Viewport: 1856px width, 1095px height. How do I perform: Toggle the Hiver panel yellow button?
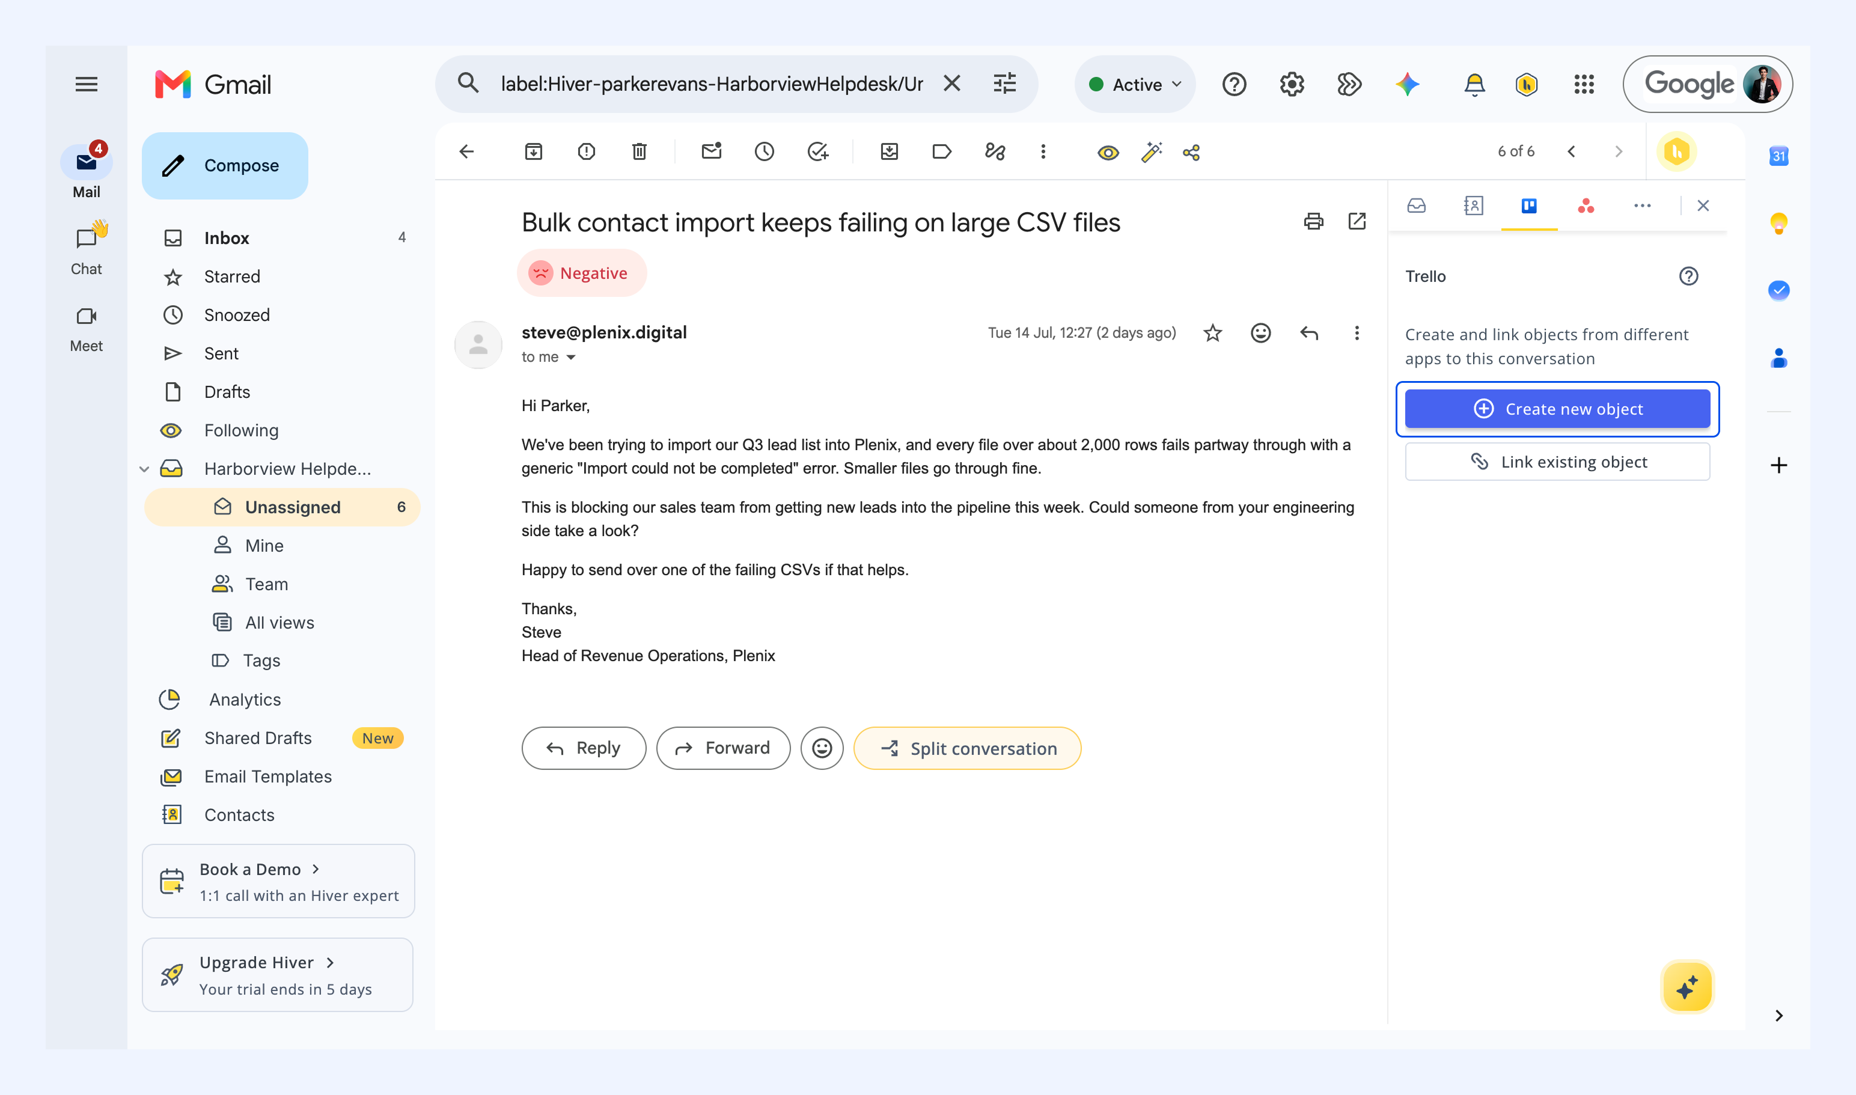[x=1677, y=152]
